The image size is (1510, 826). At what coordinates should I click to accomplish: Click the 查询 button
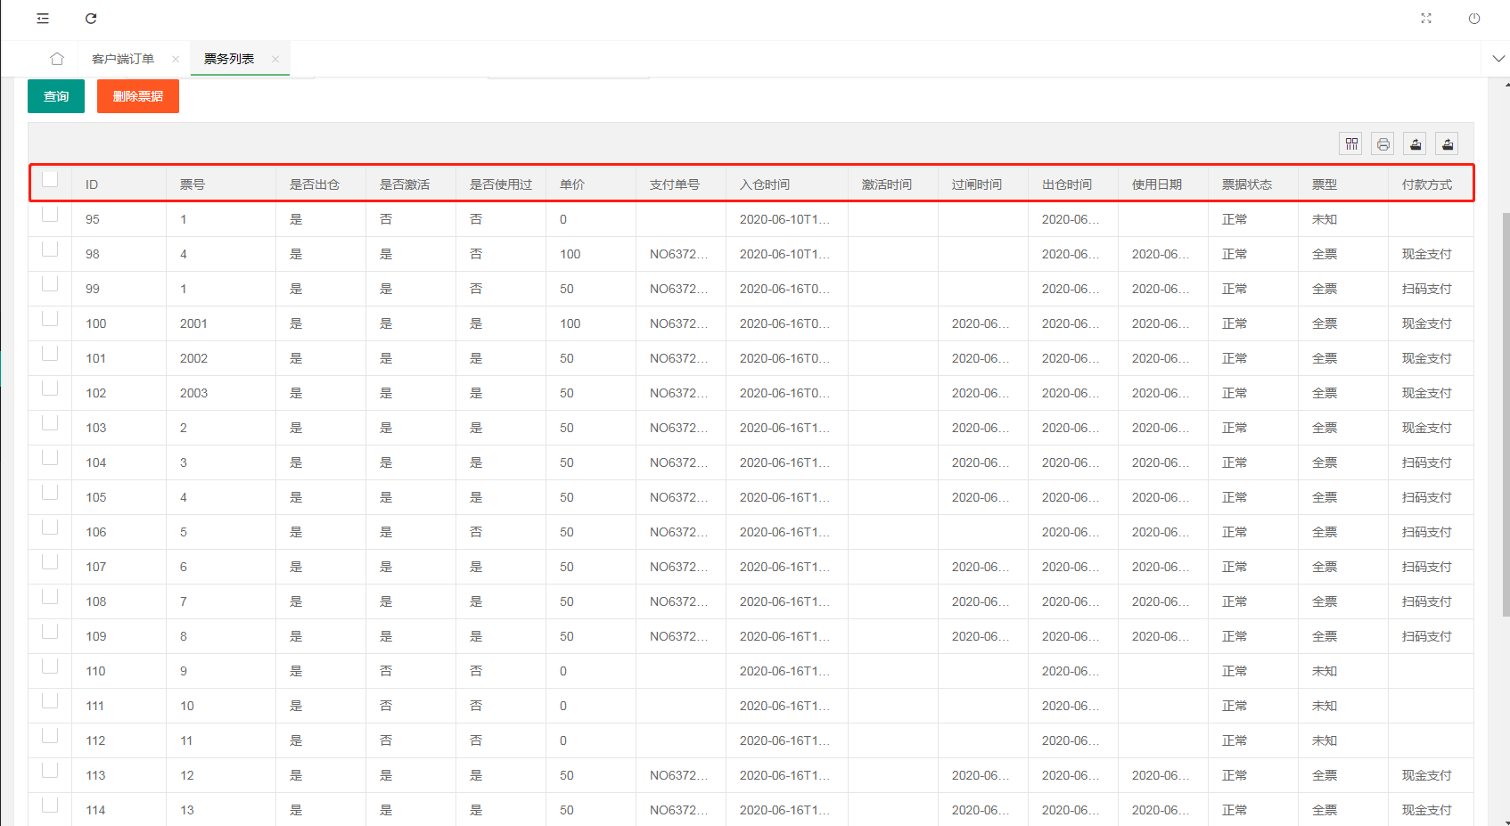tap(56, 96)
